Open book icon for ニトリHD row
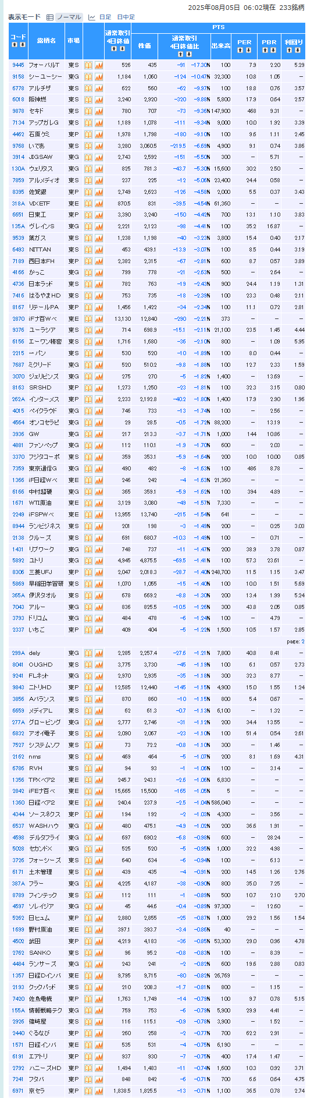Screen dimensions: 314x1098 (x=88, y=688)
